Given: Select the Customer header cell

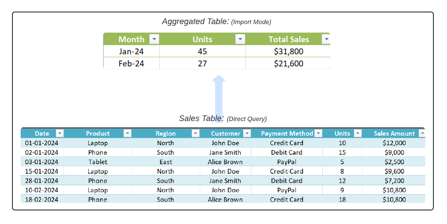Looking at the screenshot, I should (225, 133).
